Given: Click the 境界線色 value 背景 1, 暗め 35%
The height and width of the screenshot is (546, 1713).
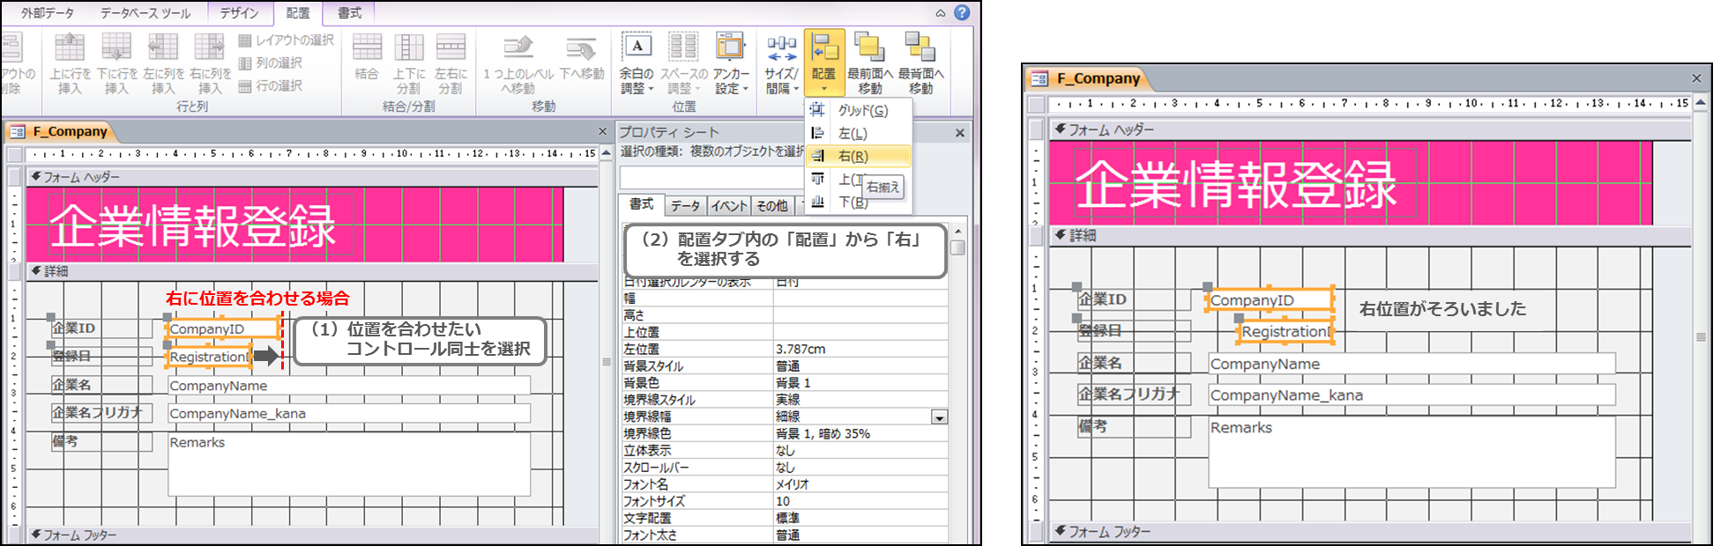Looking at the screenshot, I should tap(860, 434).
